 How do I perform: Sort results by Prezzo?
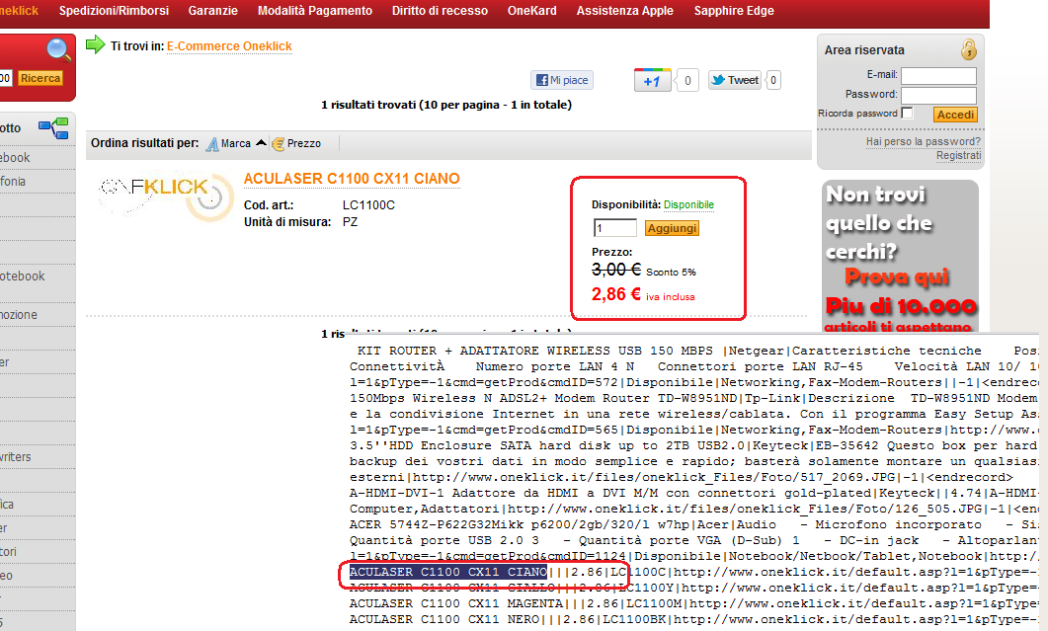pyautogui.click(x=296, y=144)
